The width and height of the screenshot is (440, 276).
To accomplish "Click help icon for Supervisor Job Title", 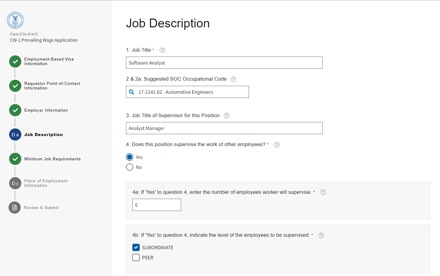I will click(226, 116).
